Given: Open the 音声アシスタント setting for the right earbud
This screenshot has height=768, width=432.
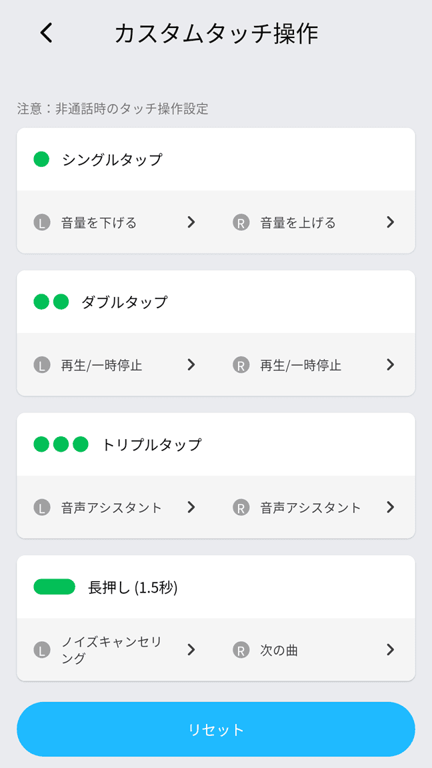Looking at the screenshot, I should click(391, 507).
